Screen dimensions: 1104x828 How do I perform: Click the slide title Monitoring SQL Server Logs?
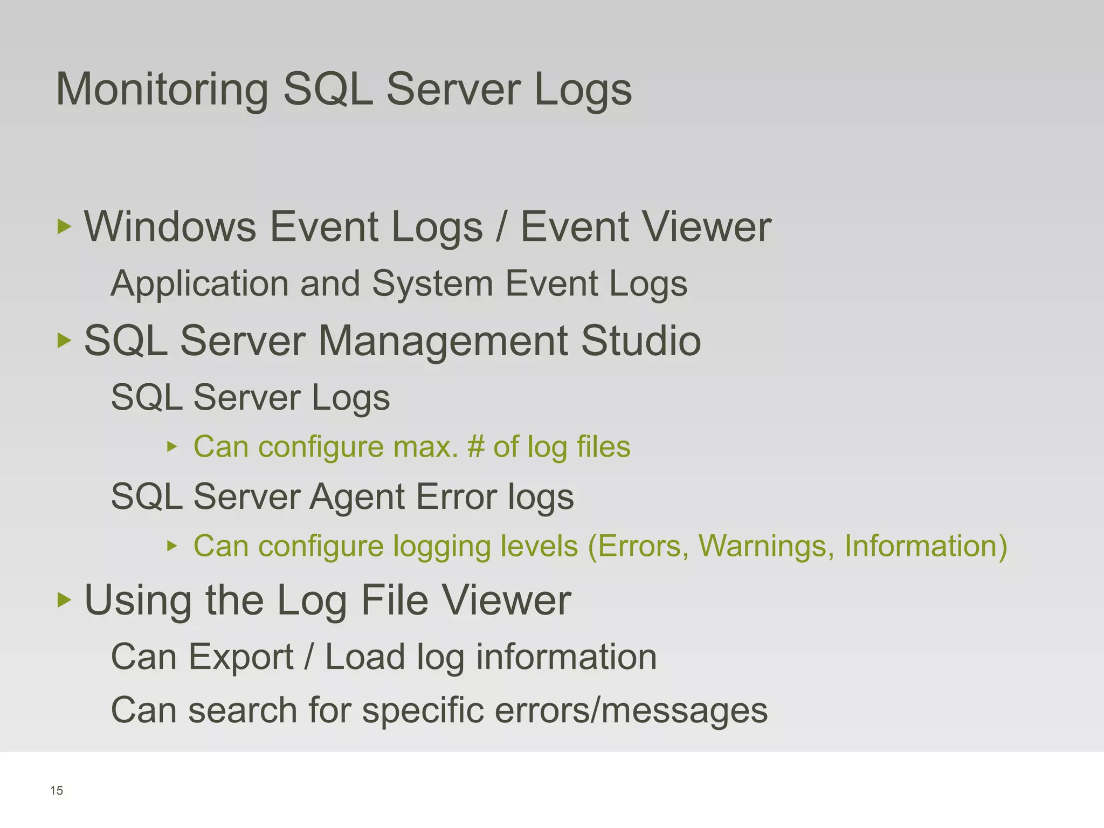point(343,89)
